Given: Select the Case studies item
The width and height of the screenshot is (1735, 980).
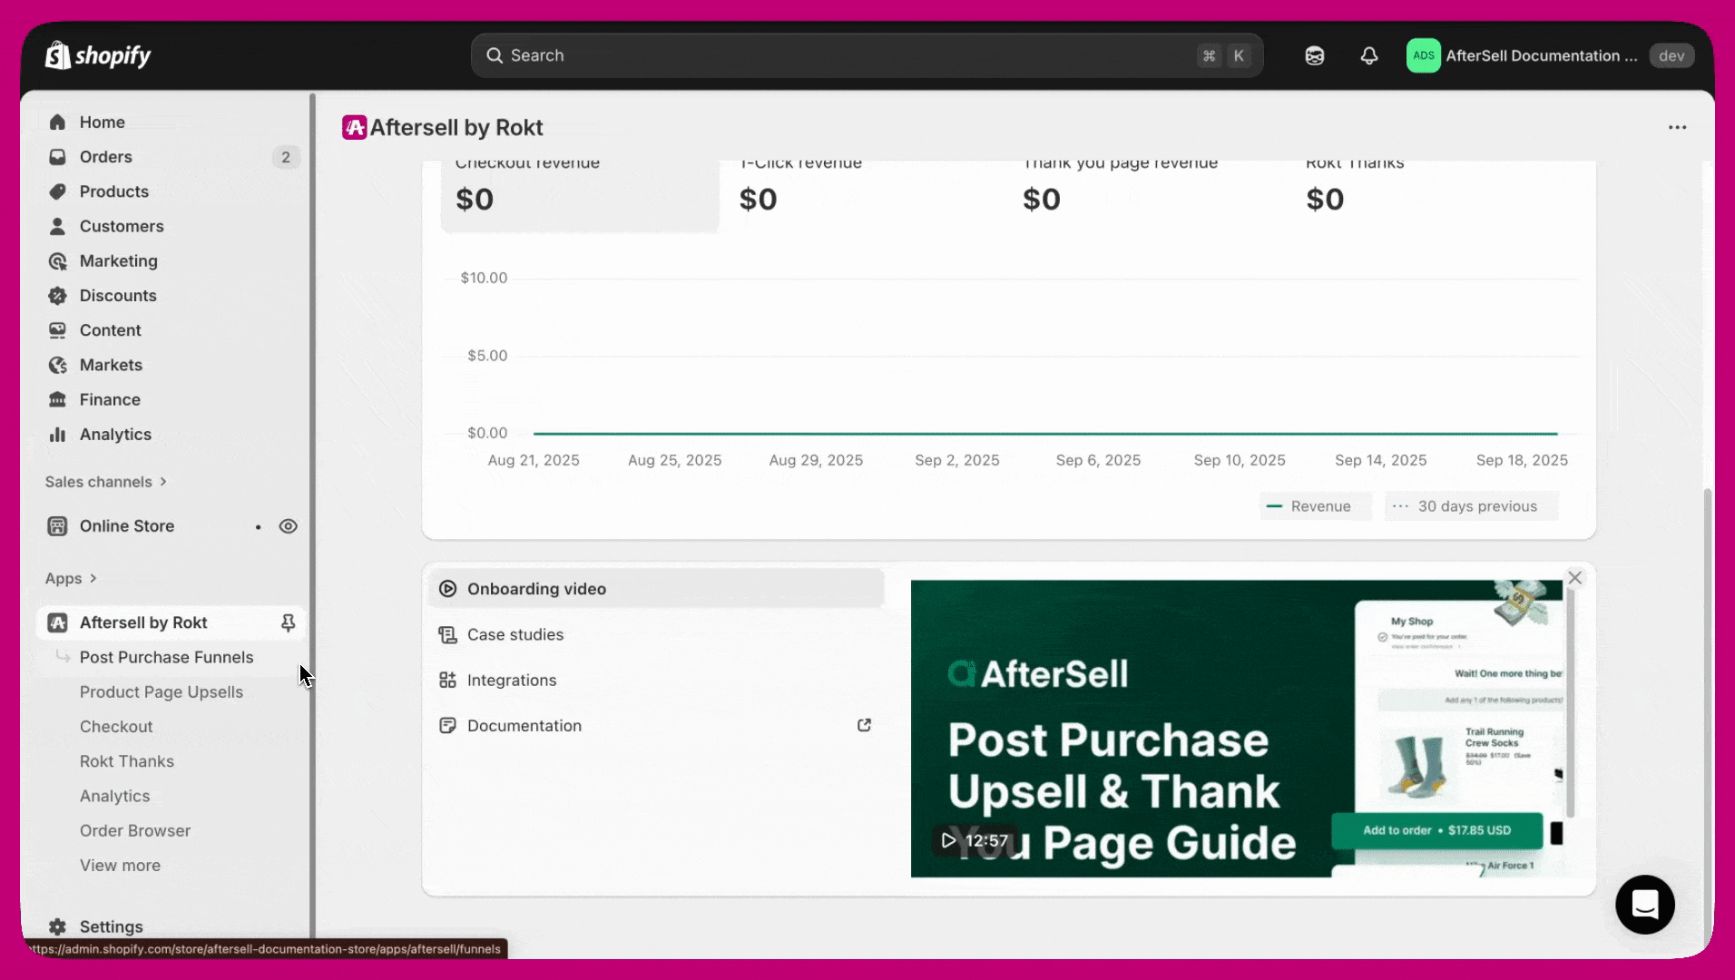Looking at the screenshot, I should click(x=656, y=635).
